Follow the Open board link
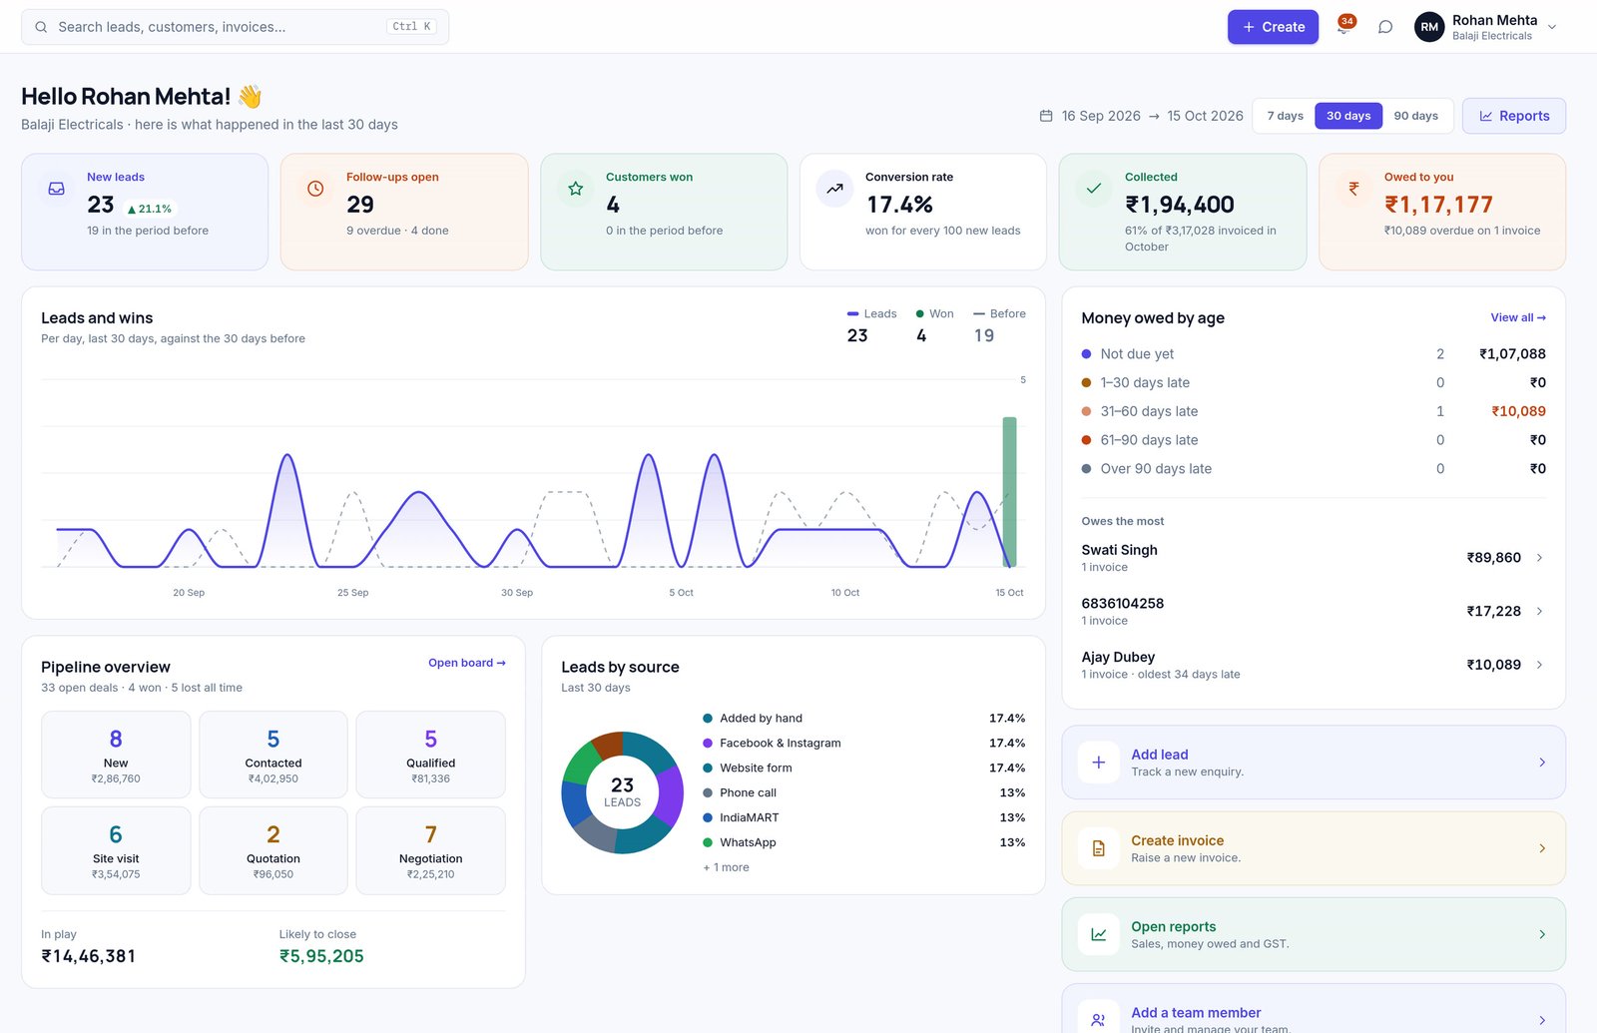1597x1033 pixels. pos(466,663)
